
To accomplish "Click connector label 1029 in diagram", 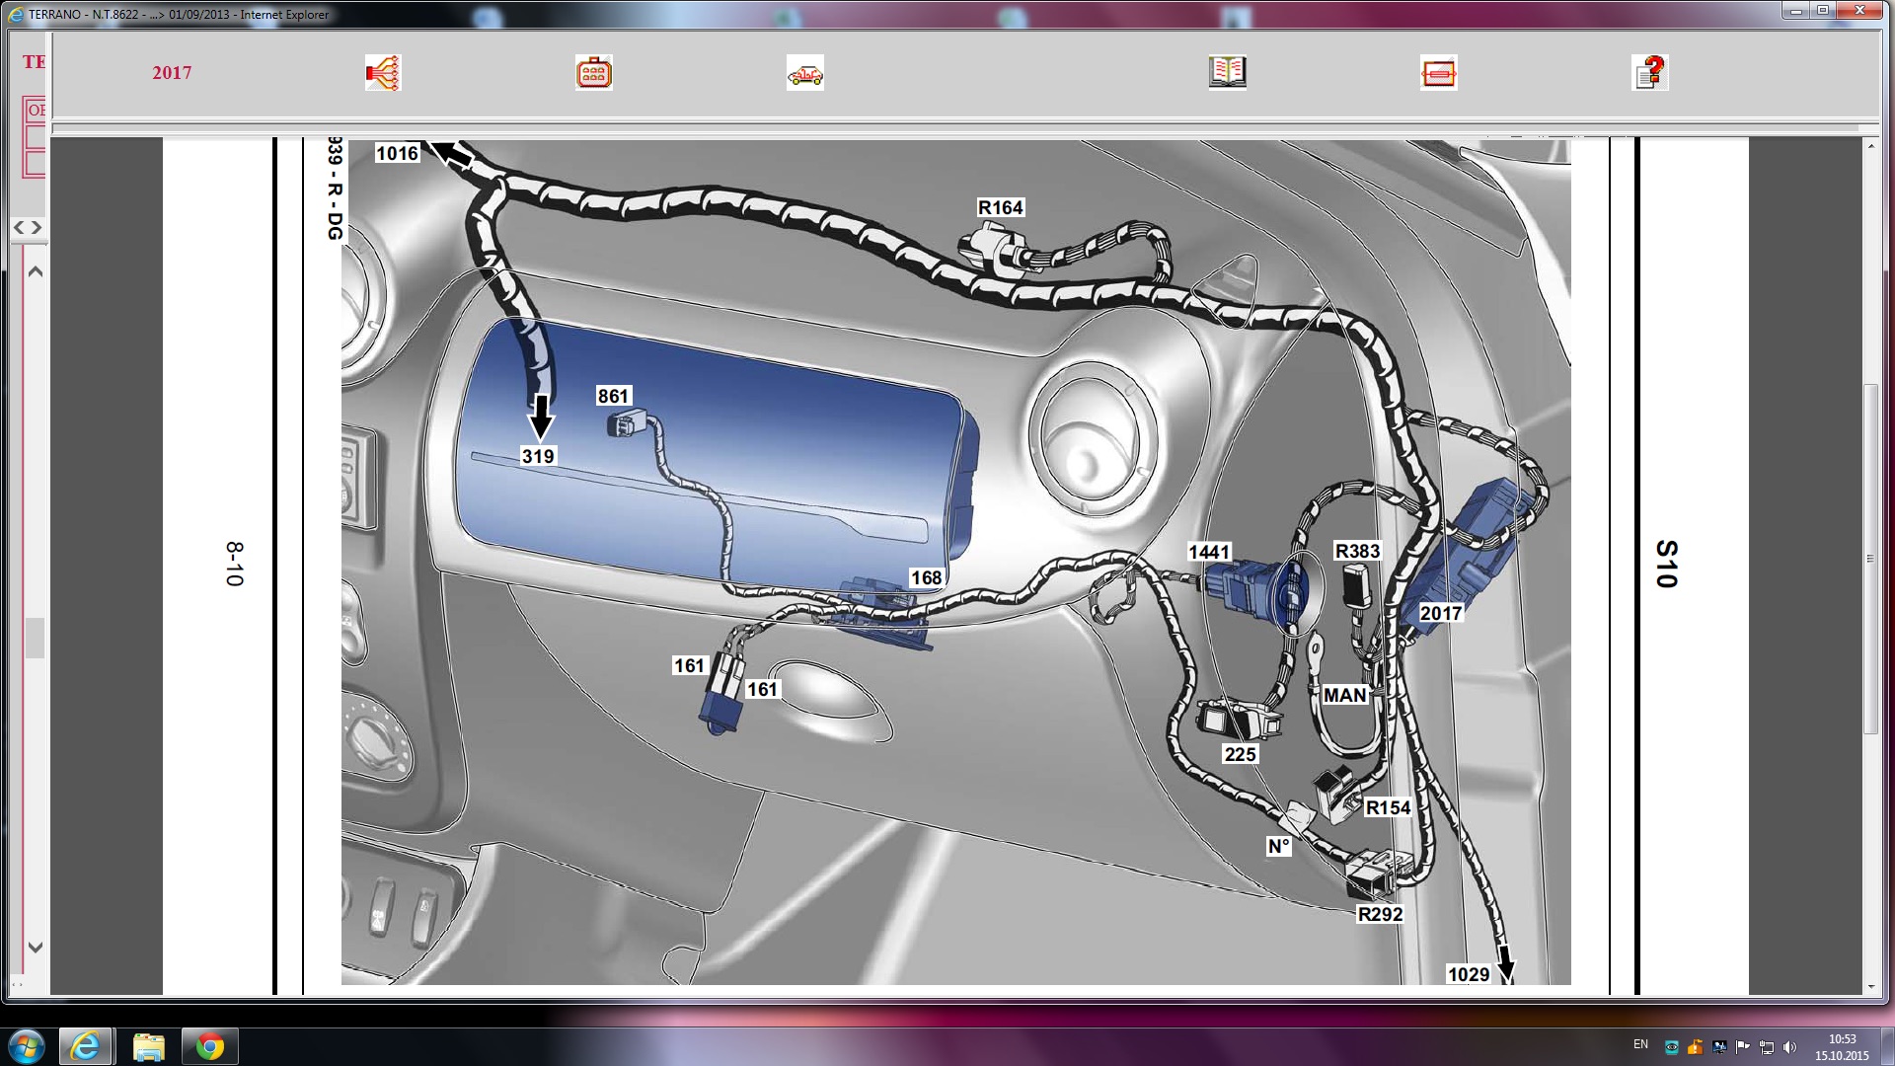I will coord(1469,974).
